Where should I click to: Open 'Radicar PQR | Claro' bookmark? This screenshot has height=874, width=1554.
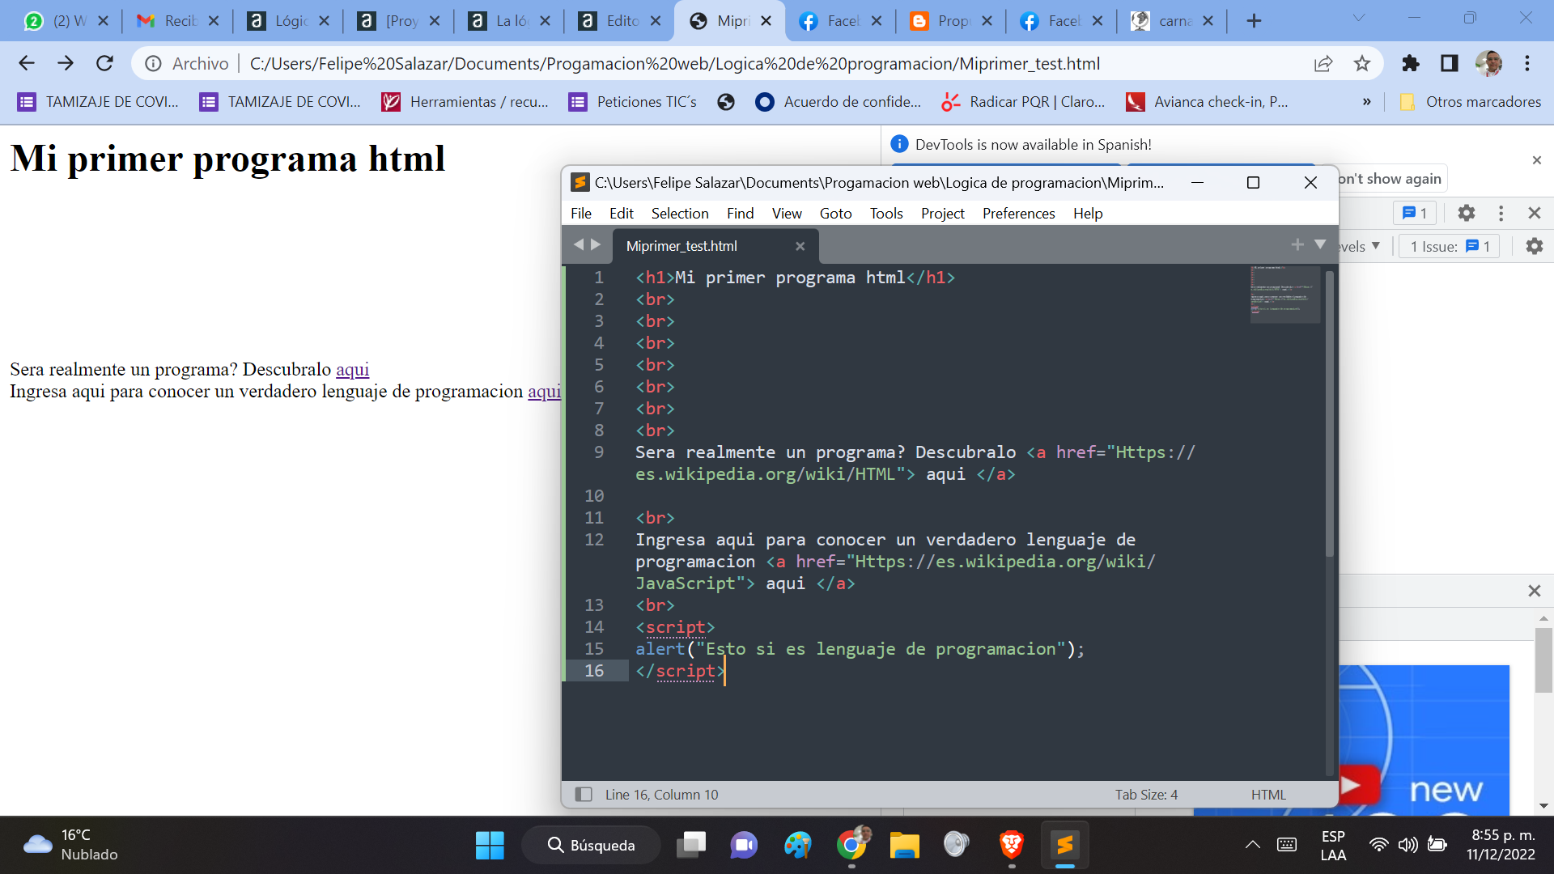tap(1024, 102)
